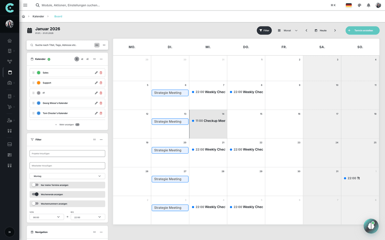Open the user-with-gear icon in the sidebar
The image size is (385, 240).
[x=10, y=120]
